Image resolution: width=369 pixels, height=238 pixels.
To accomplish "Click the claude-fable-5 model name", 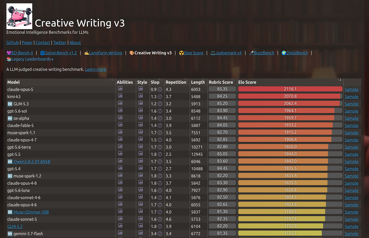I will [21, 125].
